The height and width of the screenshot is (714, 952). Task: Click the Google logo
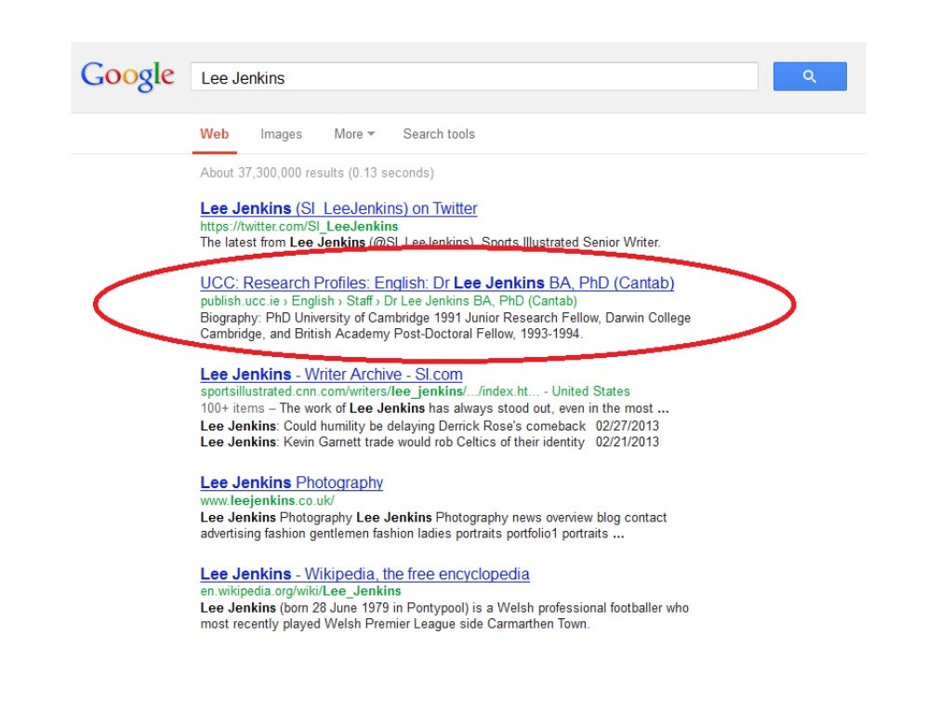click(x=127, y=76)
